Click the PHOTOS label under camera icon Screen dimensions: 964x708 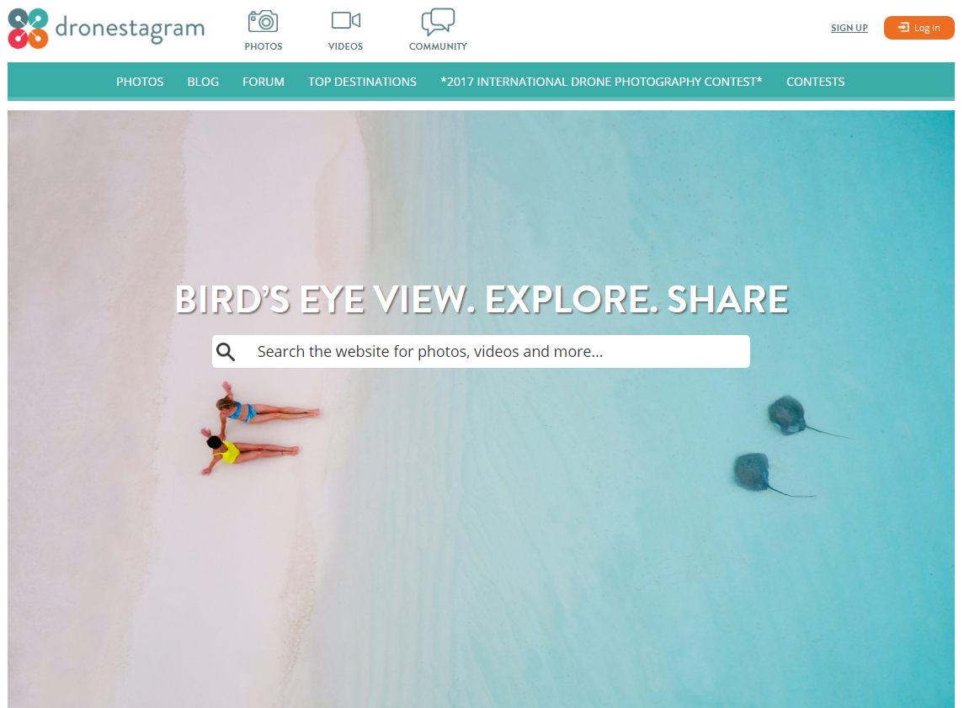[264, 46]
